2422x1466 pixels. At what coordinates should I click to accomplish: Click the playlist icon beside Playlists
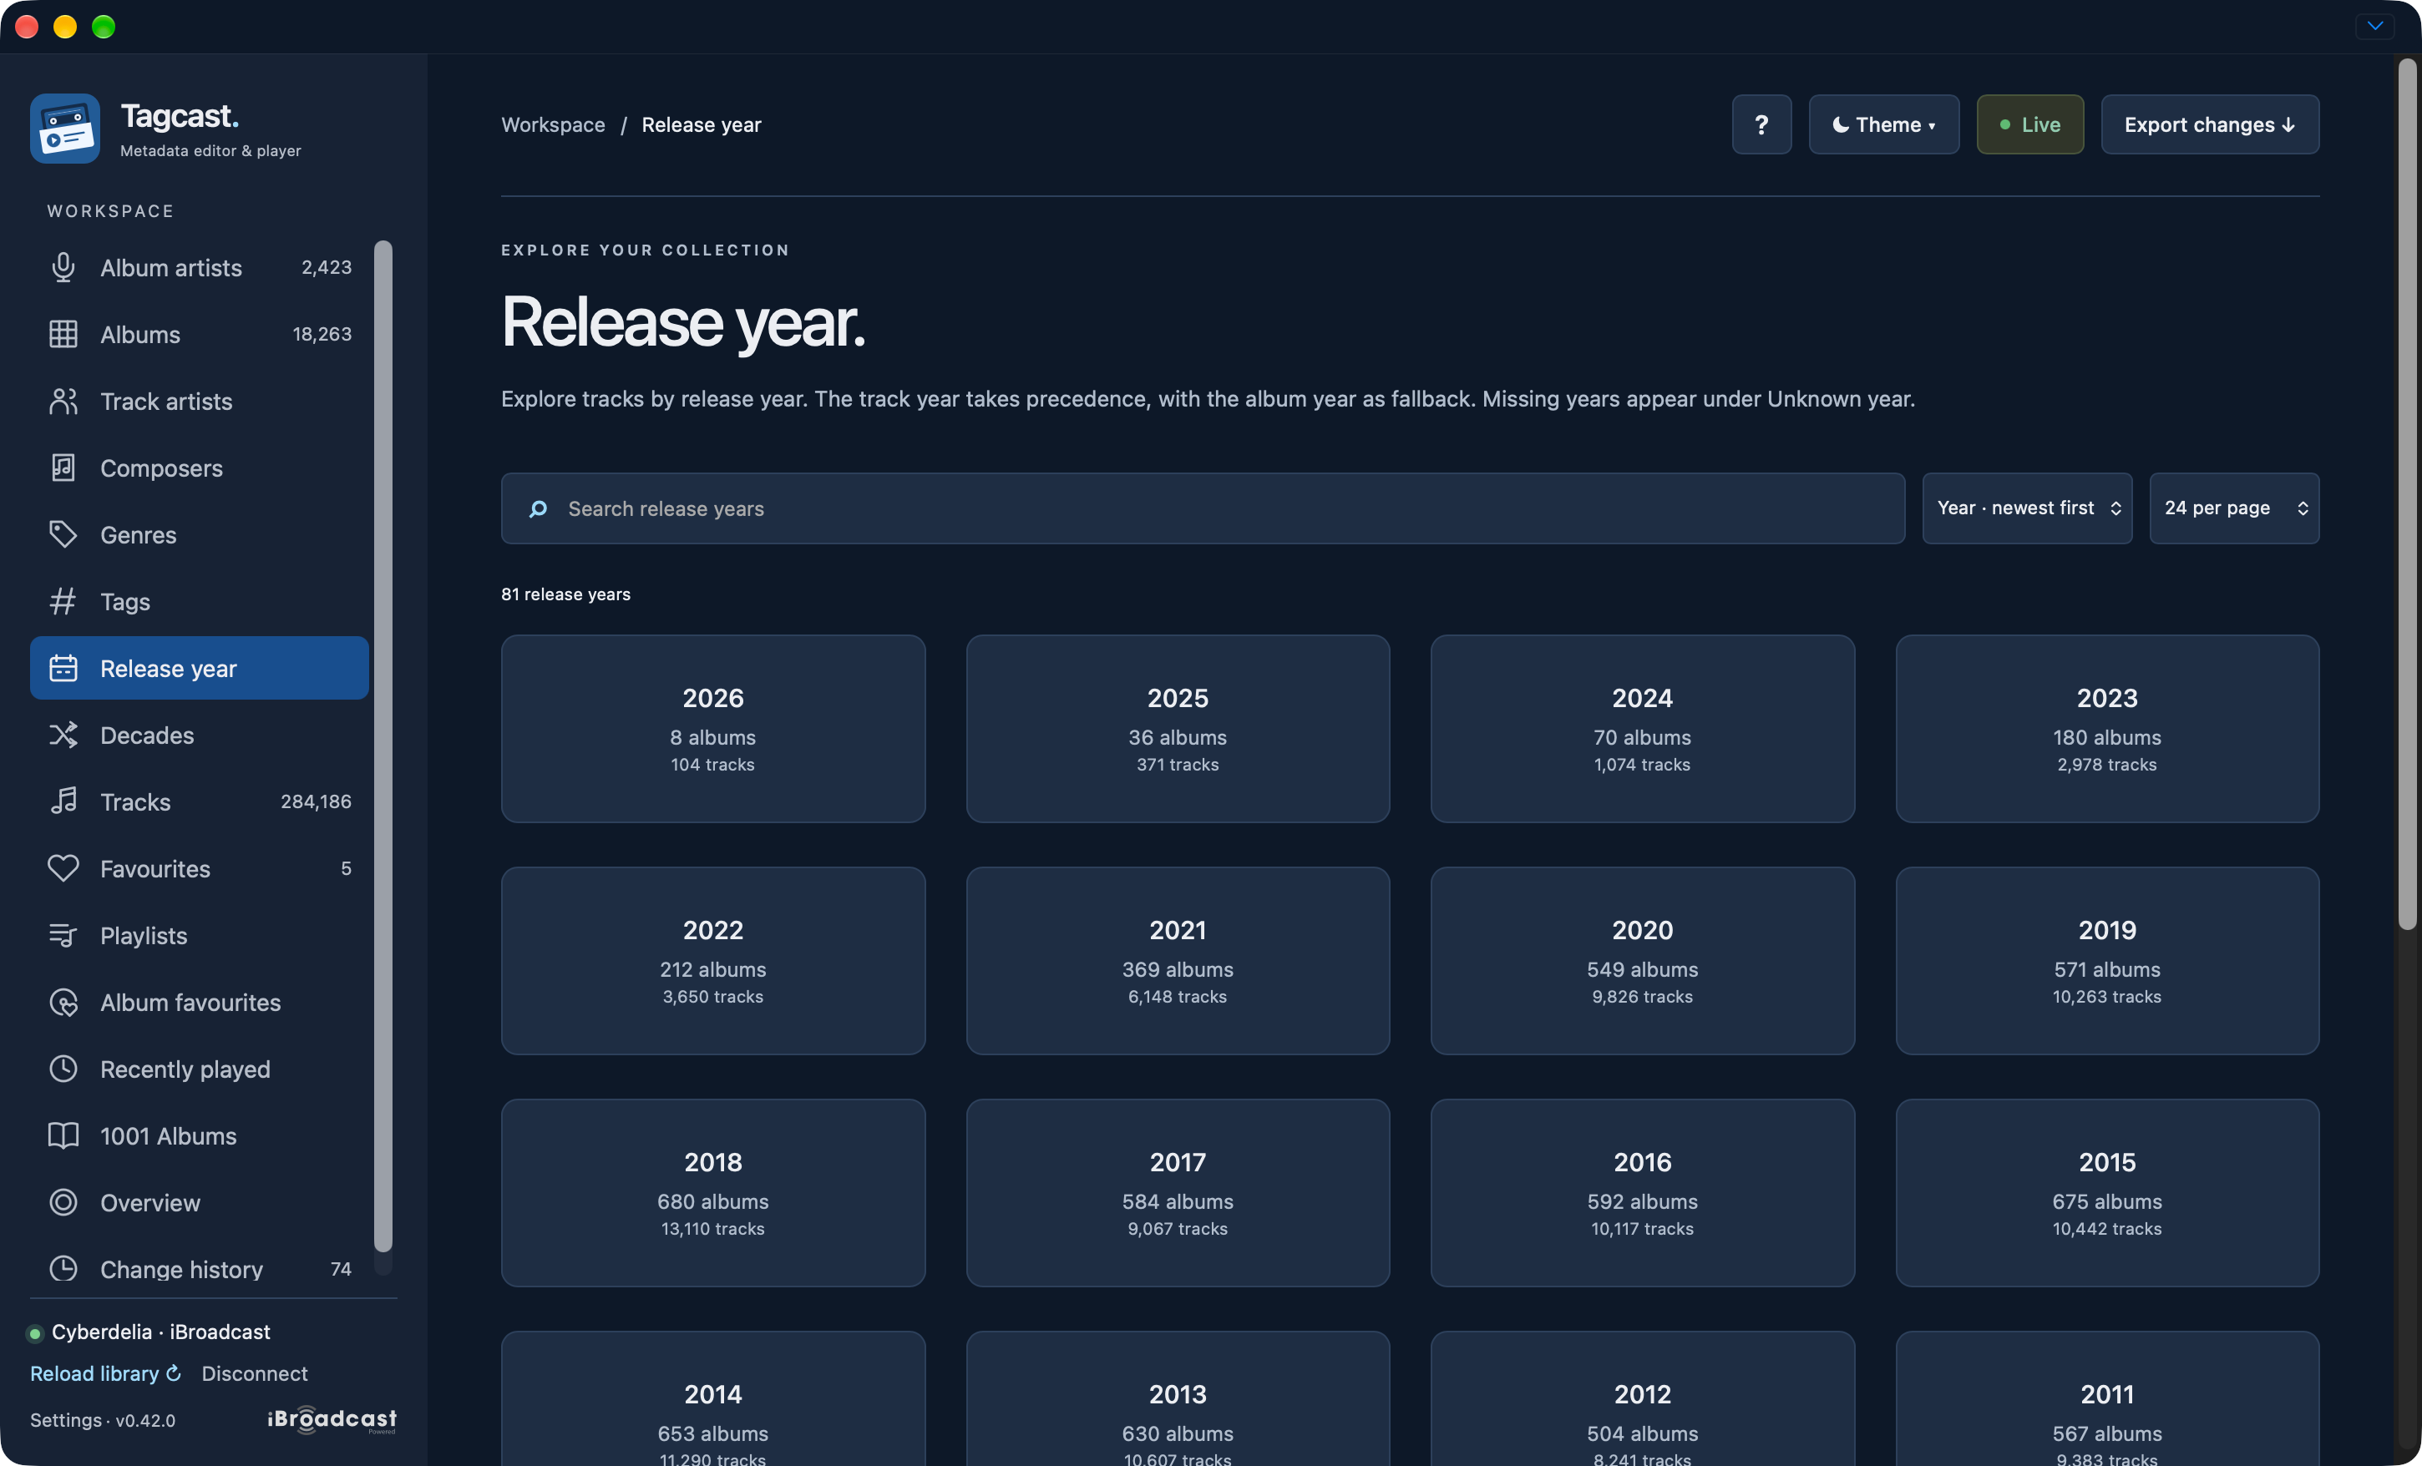pyautogui.click(x=63, y=935)
